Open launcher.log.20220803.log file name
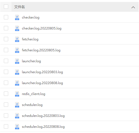Screen dimensions: 139x133 42,72
